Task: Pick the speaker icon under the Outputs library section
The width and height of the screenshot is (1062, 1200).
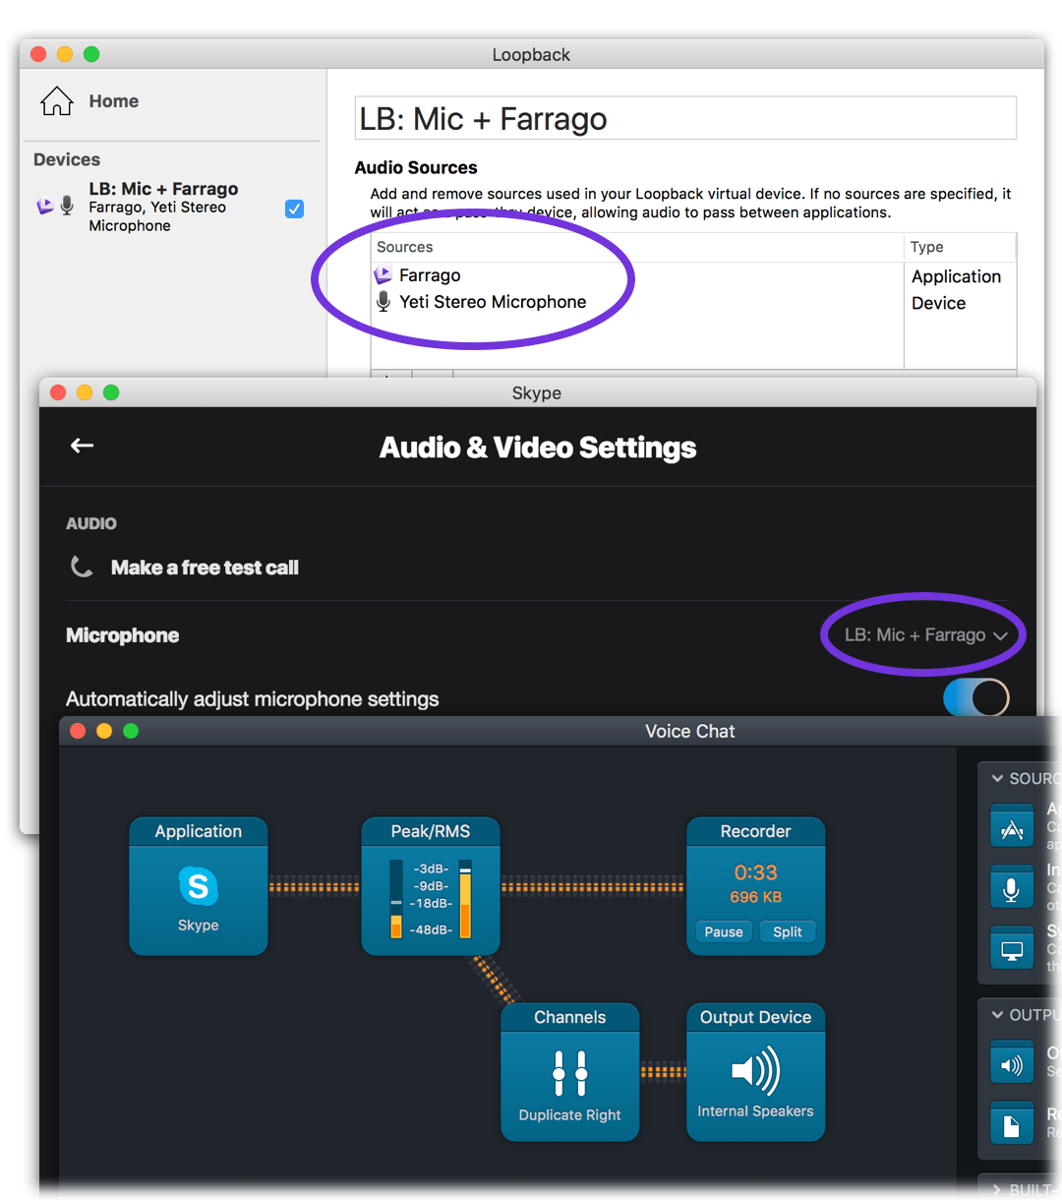Action: (x=1012, y=1064)
